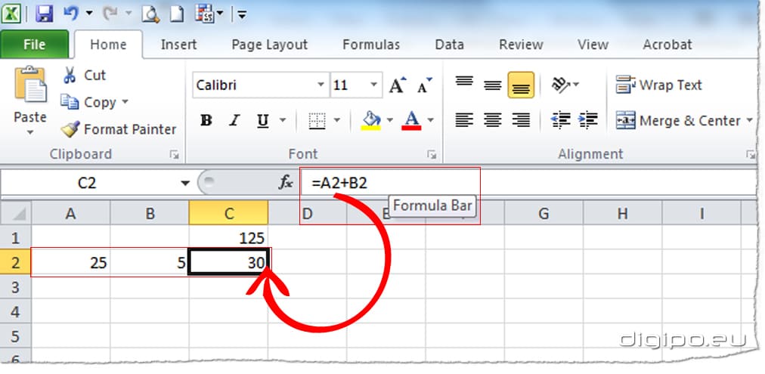Viewport: 765px width, 374px height.
Task: Apply the yellow Fill Color swatch
Action: click(x=371, y=121)
